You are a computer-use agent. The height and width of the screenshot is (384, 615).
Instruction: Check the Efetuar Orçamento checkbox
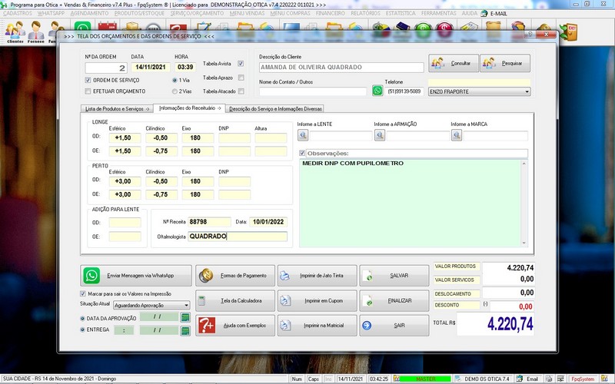[88, 91]
